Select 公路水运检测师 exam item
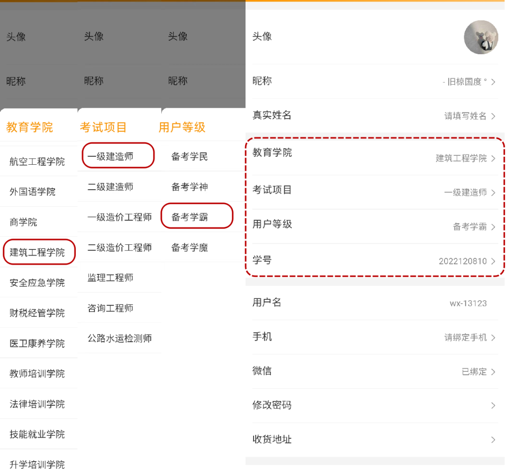Viewport: 508px width, 473px height. pos(119,338)
